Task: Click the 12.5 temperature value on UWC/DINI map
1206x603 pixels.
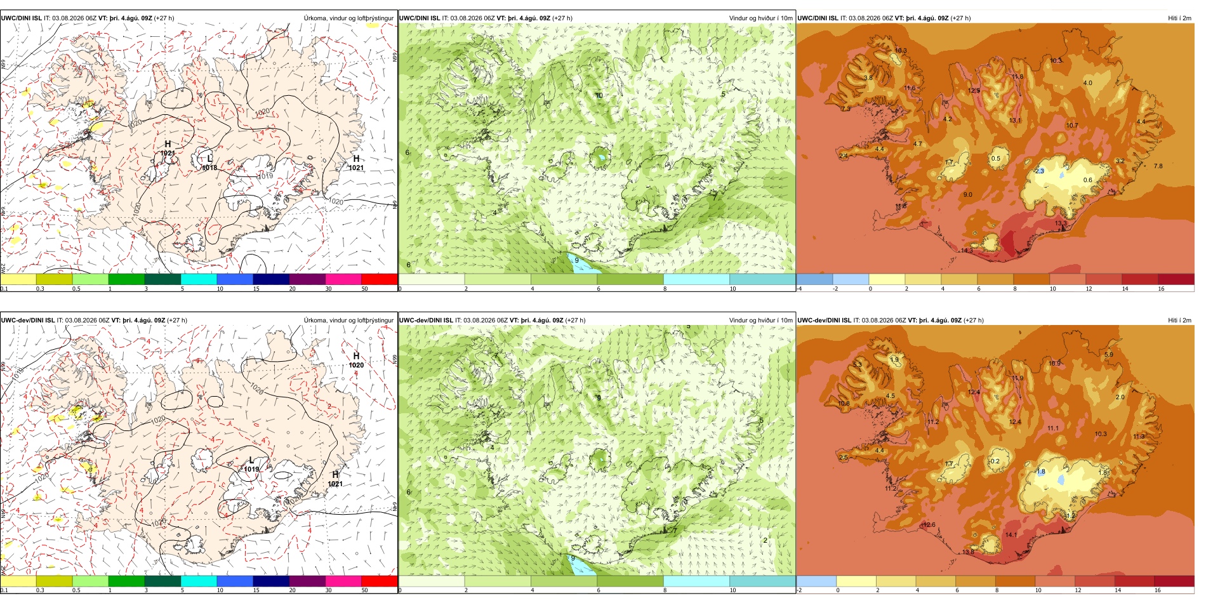Action: (974, 91)
